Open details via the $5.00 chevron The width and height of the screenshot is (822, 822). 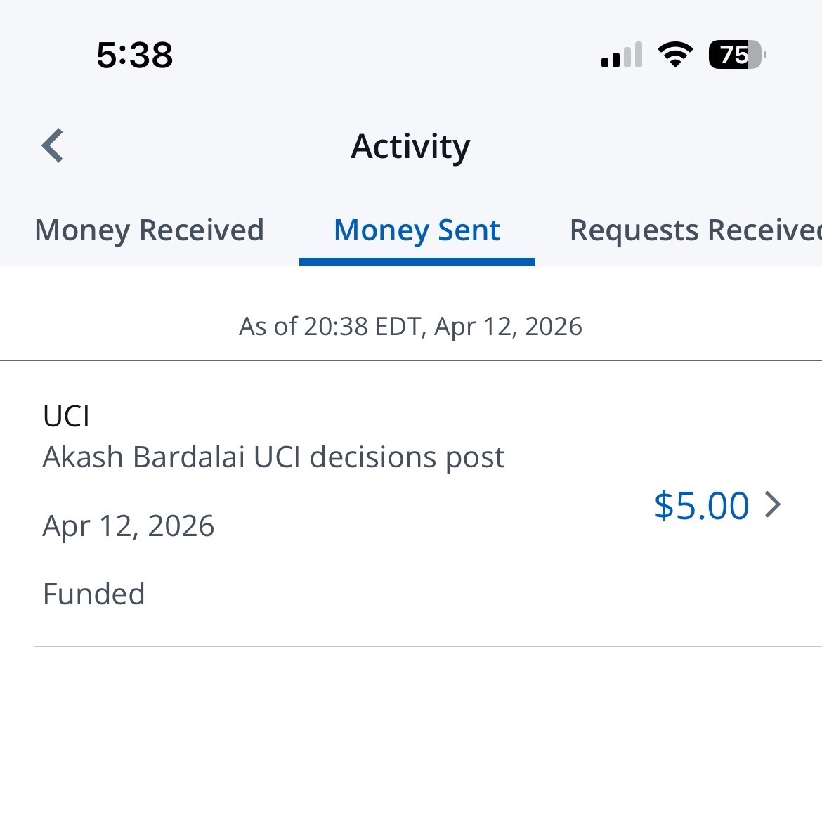[x=774, y=505]
